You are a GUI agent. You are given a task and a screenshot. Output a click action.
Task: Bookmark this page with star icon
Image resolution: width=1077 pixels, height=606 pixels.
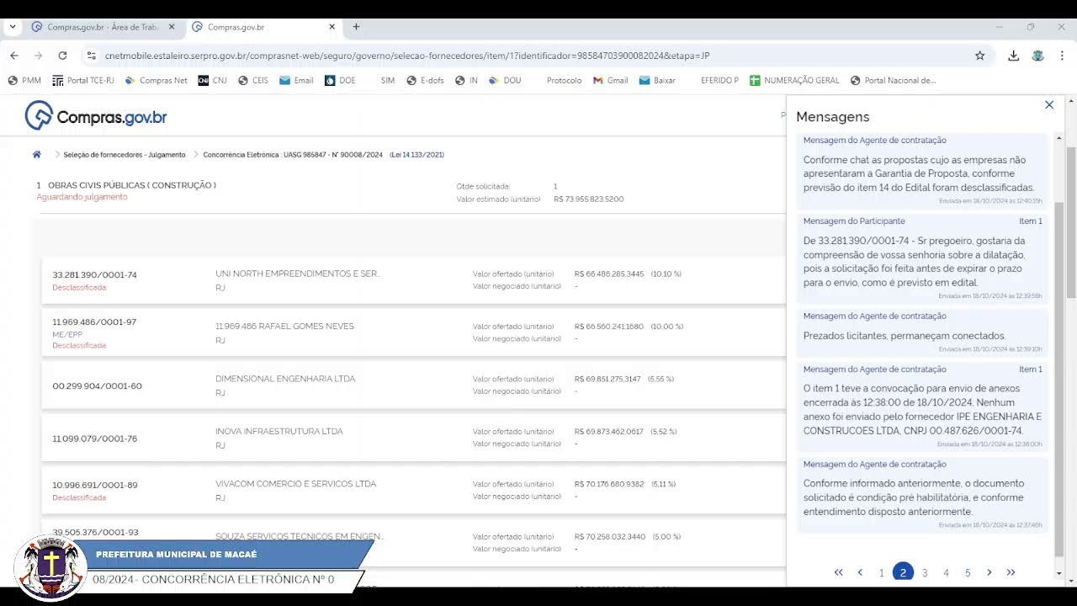pos(979,56)
